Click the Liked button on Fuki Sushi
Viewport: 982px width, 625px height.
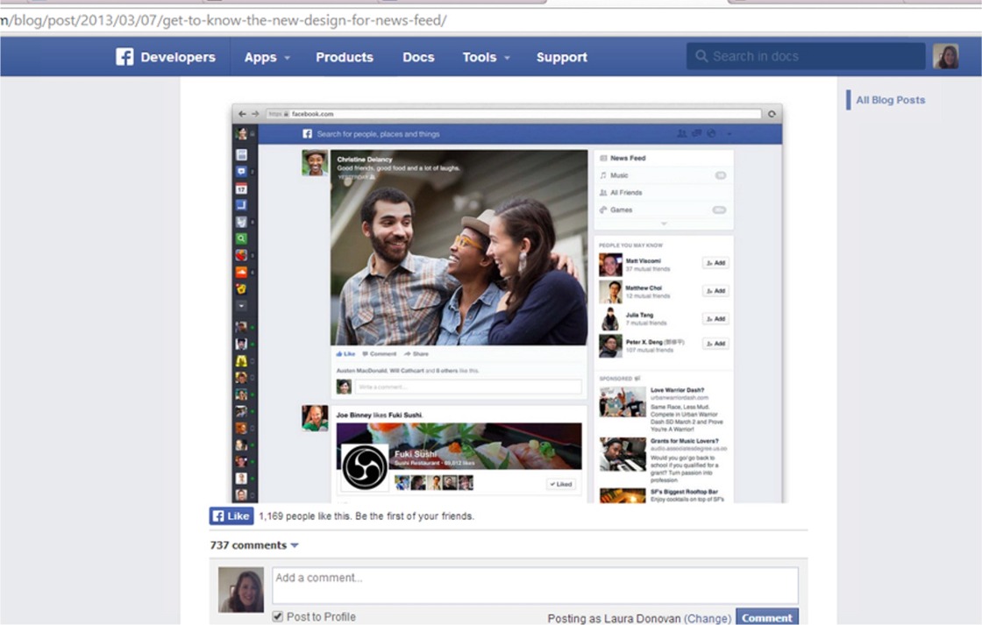point(561,484)
